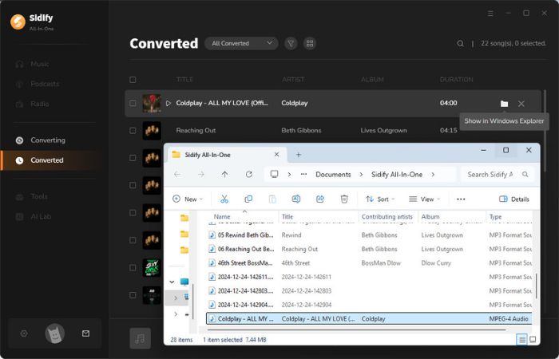559x359 pixels.
Task: Click the music note icon at bottom
Action: [140, 338]
